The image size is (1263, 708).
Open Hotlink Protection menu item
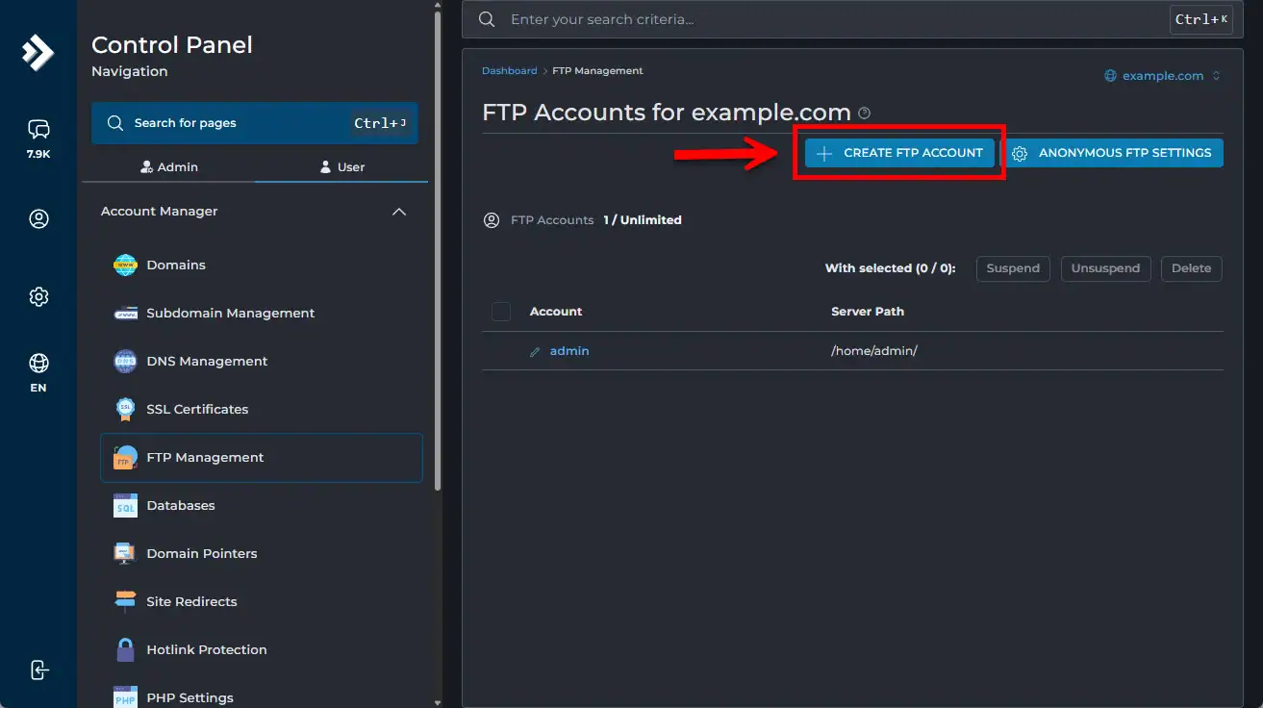click(262, 649)
